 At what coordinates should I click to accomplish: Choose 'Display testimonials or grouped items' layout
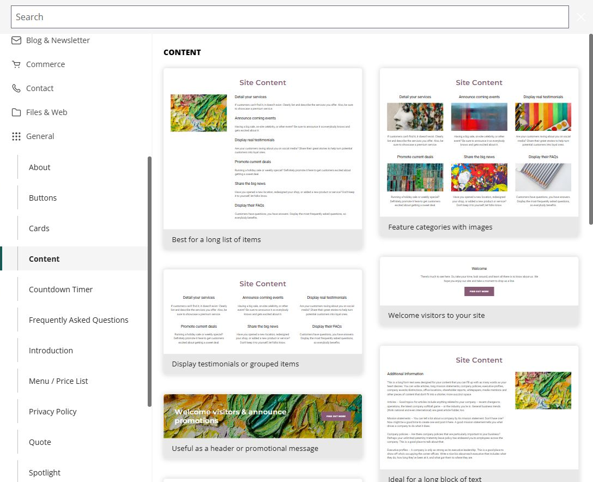pos(263,322)
